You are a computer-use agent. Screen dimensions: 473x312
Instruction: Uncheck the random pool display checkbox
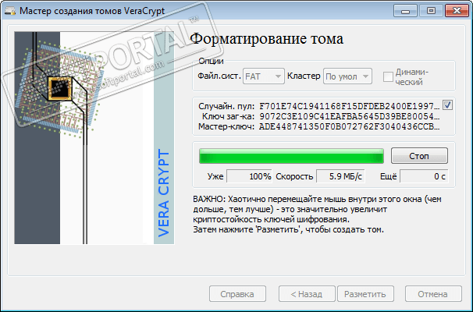[x=447, y=105]
